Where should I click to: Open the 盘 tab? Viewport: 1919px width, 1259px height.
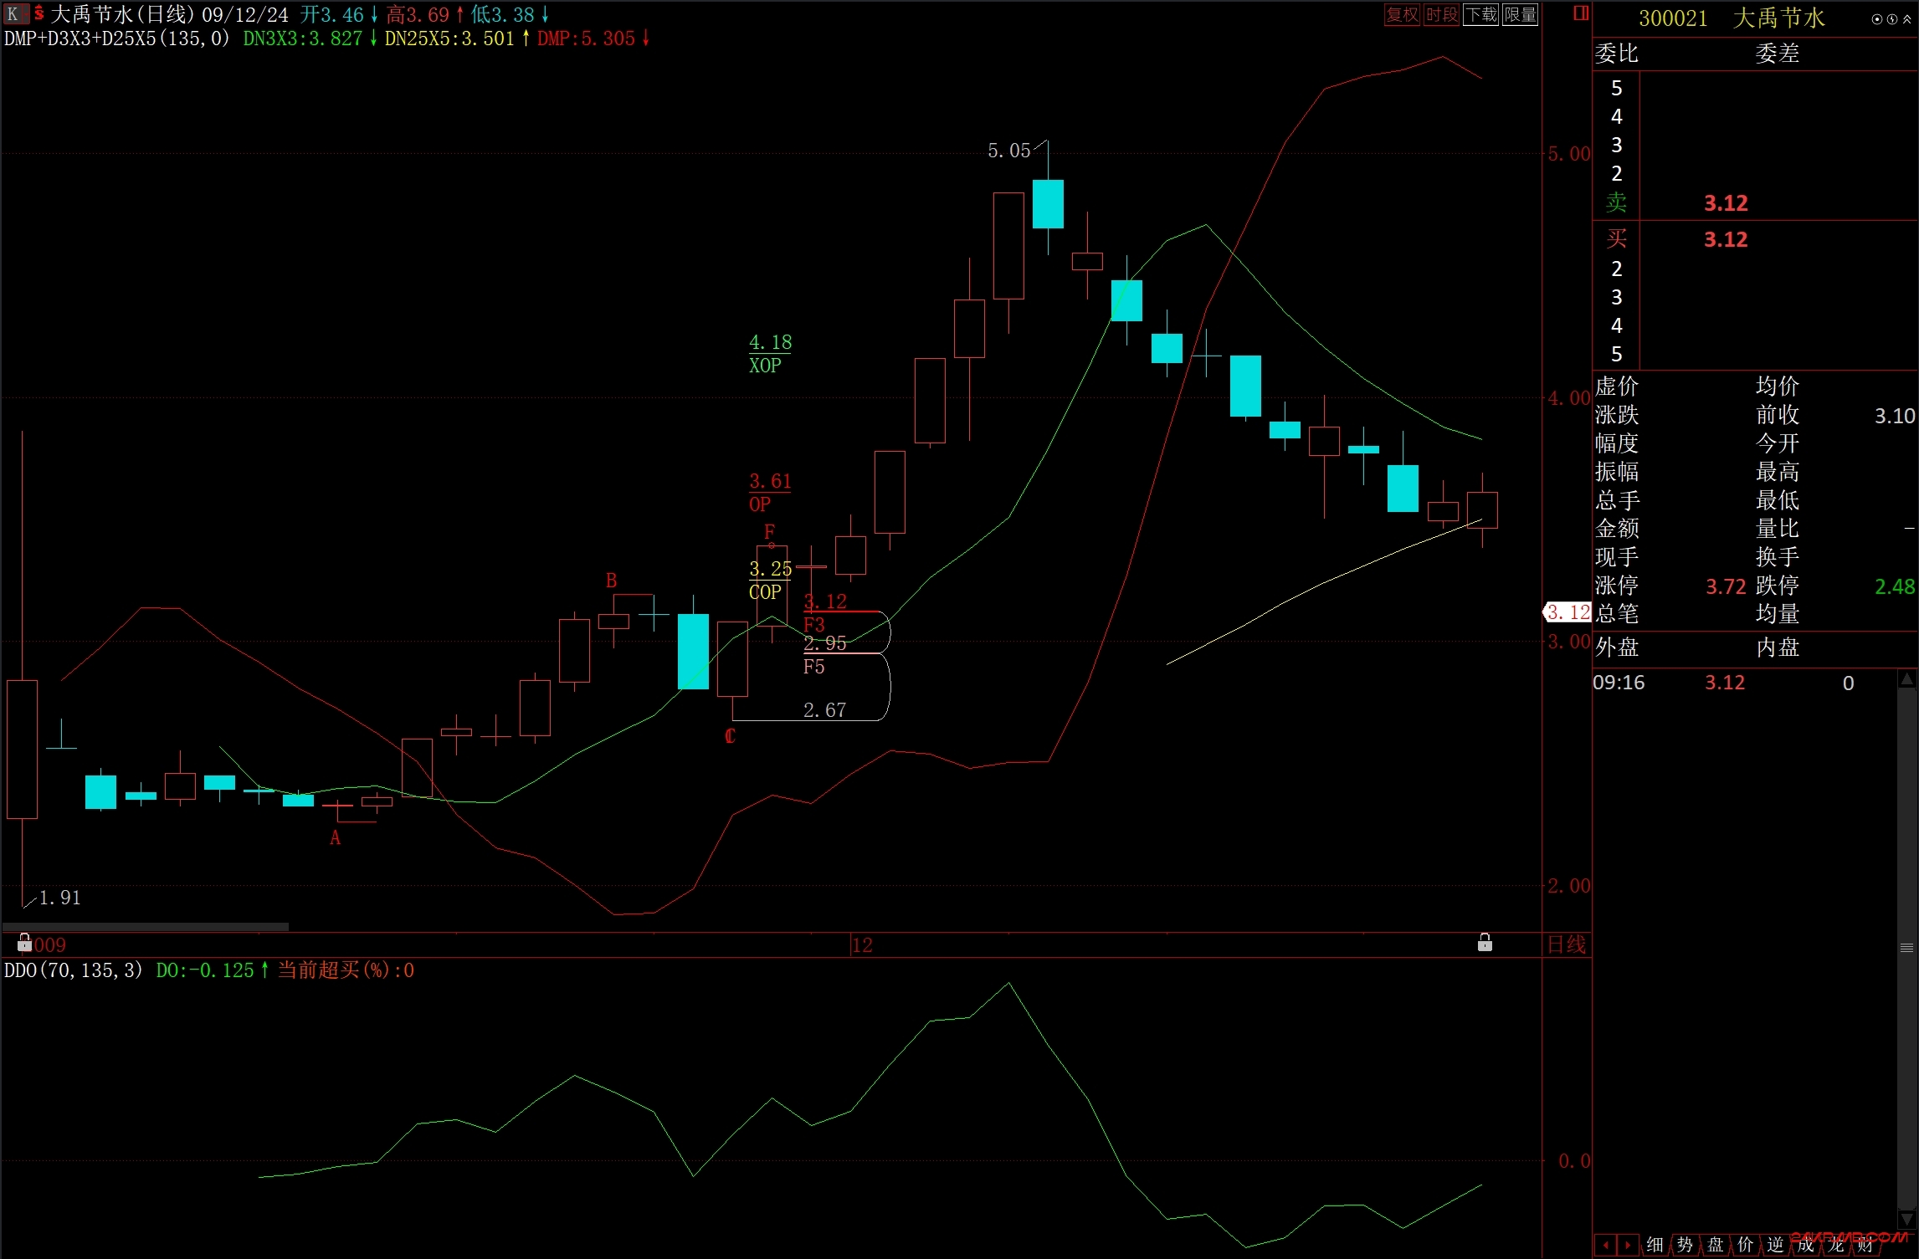tap(1715, 1245)
